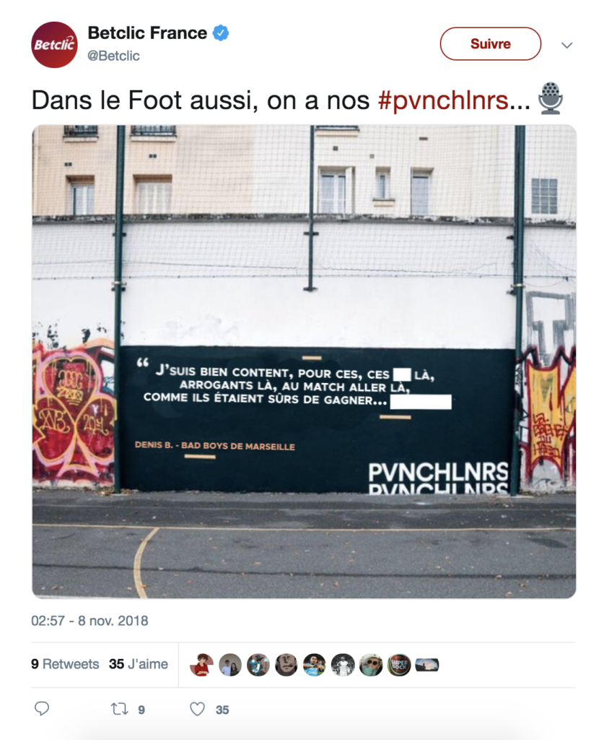Click the reply speech bubble icon
Image resolution: width=604 pixels, height=740 pixels.
[x=42, y=708]
